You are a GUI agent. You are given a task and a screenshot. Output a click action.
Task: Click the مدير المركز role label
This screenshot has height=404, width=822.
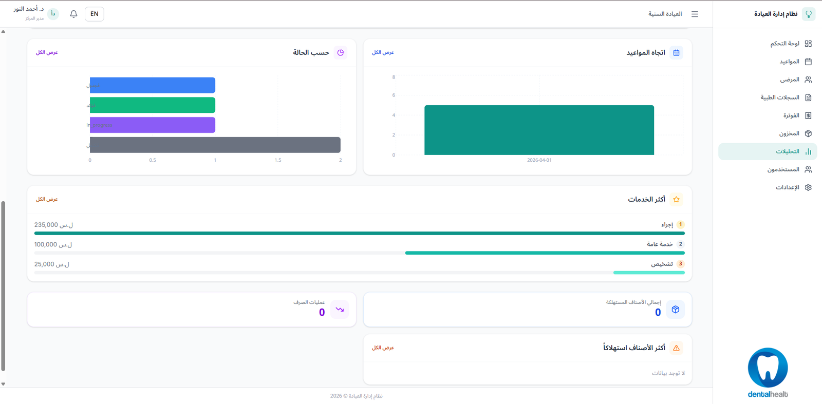34,18
